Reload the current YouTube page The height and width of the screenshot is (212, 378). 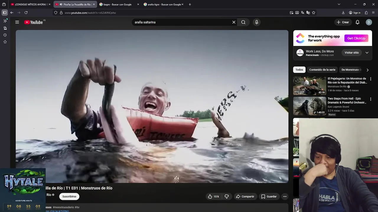pos(26,13)
